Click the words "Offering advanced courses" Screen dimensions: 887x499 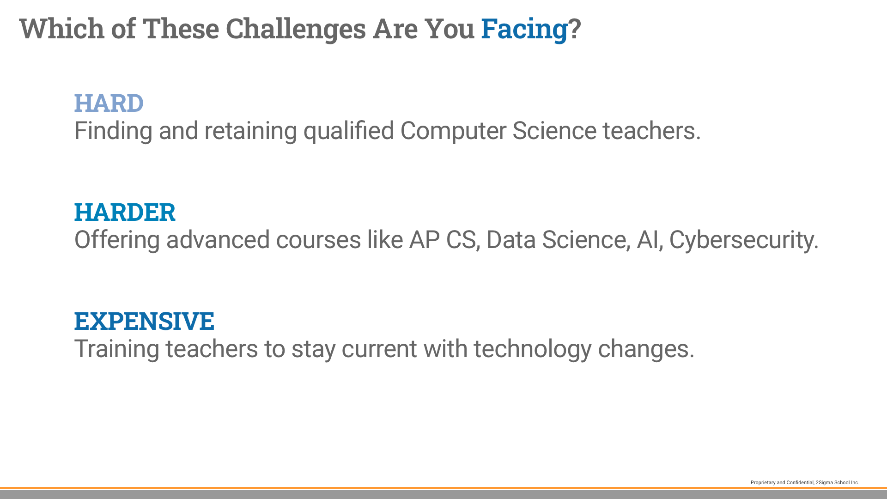[217, 240]
